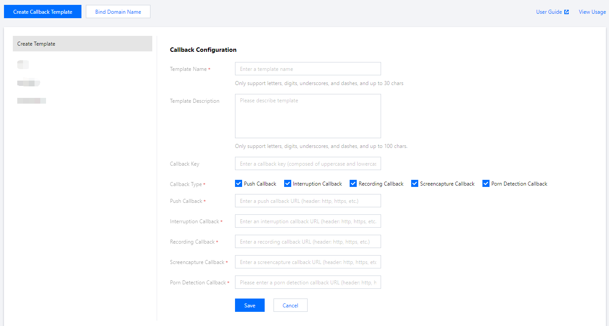This screenshot has width=609, height=326.
Task: Click the Bind Domain Name button
Action: [x=118, y=12]
